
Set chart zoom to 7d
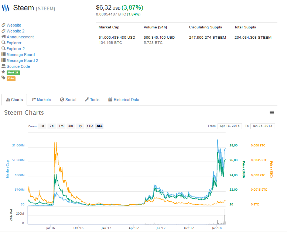pyautogui.click(x=52, y=126)
